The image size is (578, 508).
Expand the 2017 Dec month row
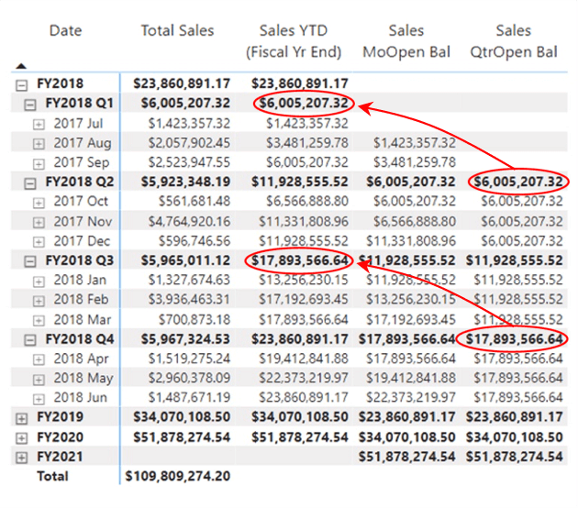coord(39,241)
